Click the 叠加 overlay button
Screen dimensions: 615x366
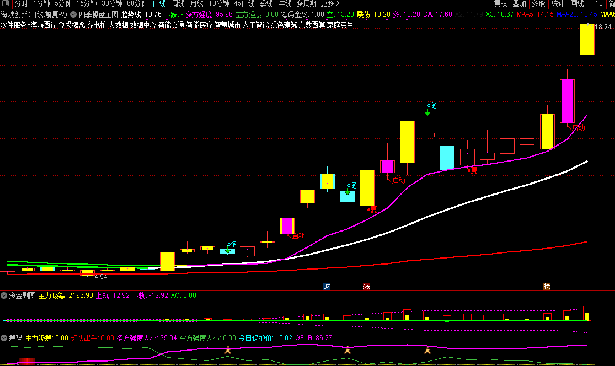pyautogui.click(x=519, y=3)
